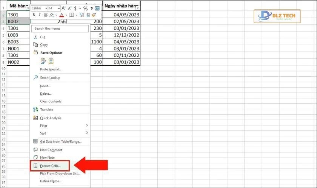
Task: Toggle Bold in the mini toolbar
Action: pos(34,15)
